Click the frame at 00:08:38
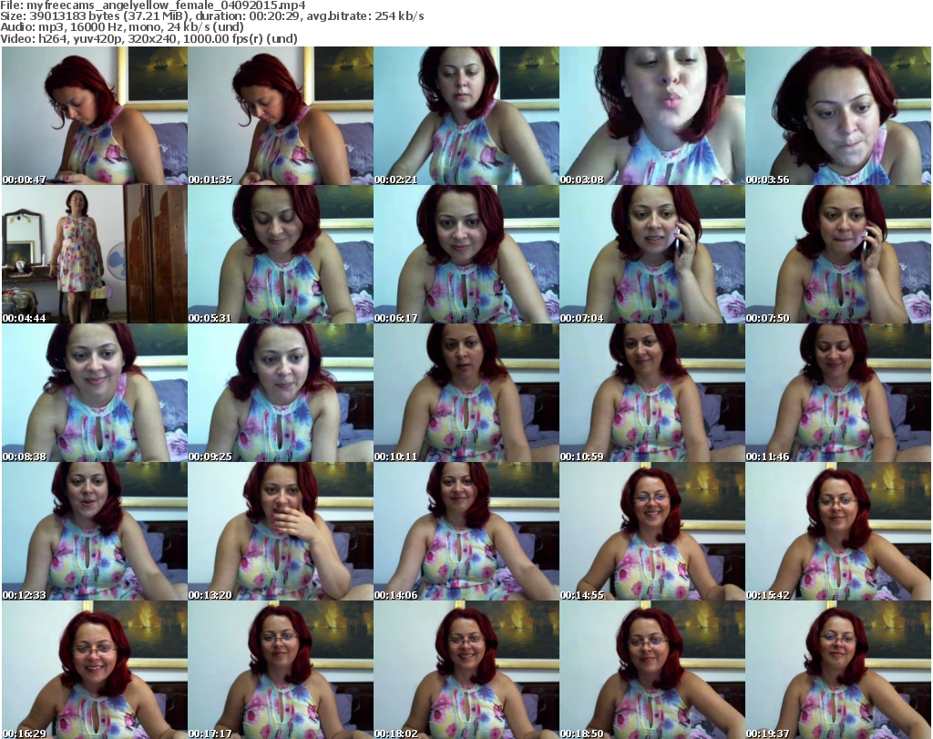This screenshot has width=933, height=739. coord(95,393)
